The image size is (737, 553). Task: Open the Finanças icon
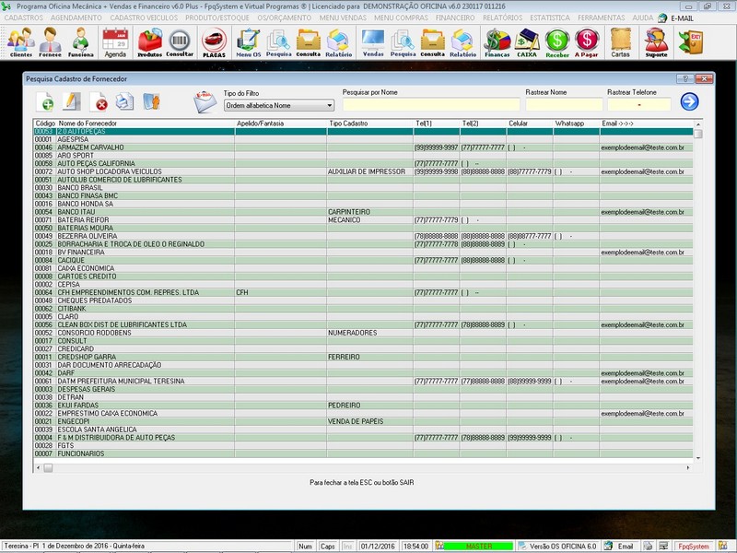coord(497,42)
